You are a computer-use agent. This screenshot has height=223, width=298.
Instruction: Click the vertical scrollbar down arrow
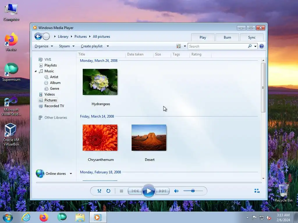pyautogui.click(x=263, y=179)
